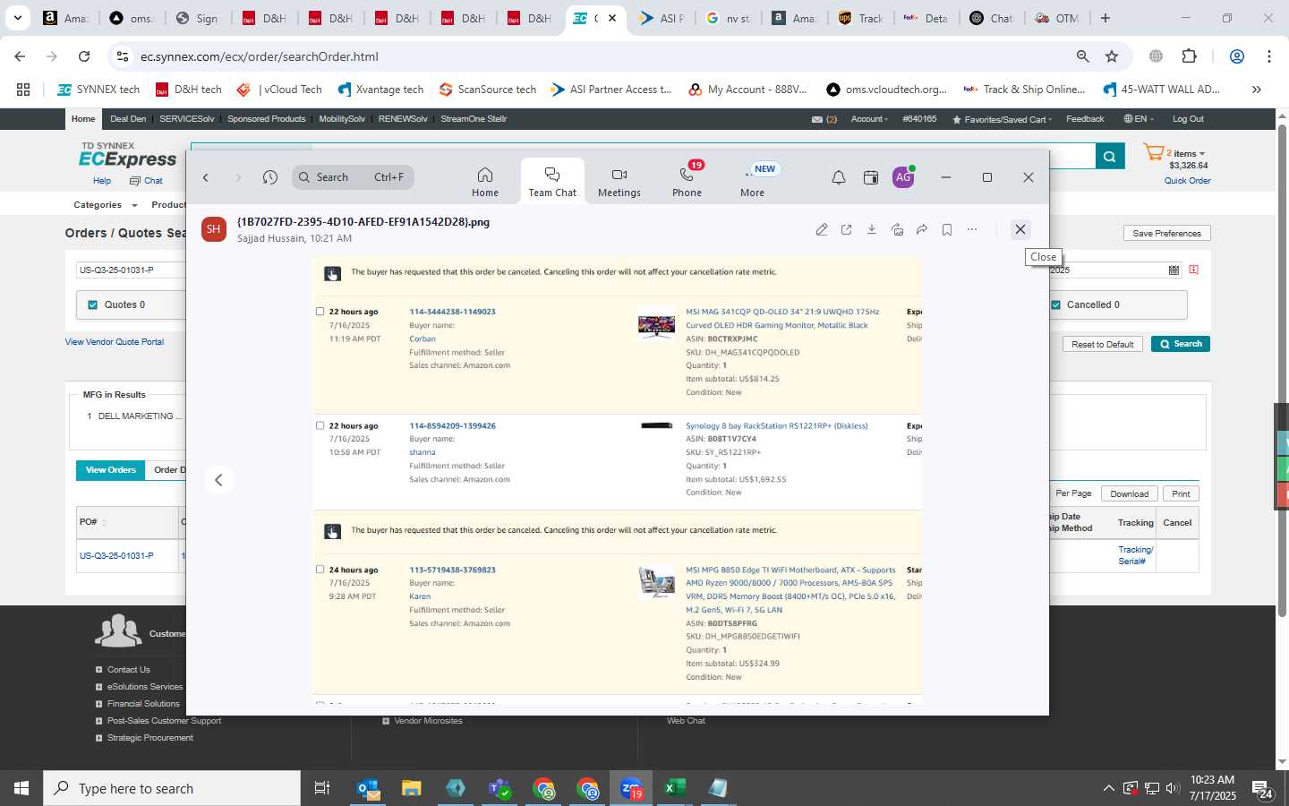The image size is (1289, 806).
Task: Open the Feedback link
Action: [x=1085, y=119]
